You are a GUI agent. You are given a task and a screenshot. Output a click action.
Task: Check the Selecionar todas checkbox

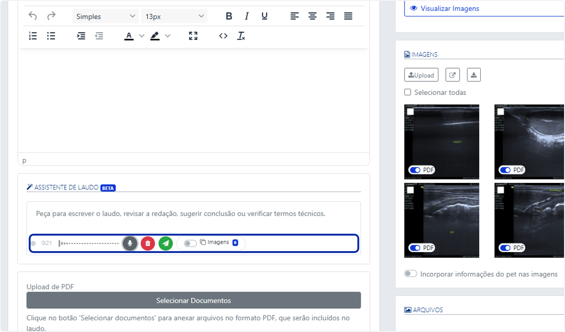pyautogui.click(x=408, y=92)
